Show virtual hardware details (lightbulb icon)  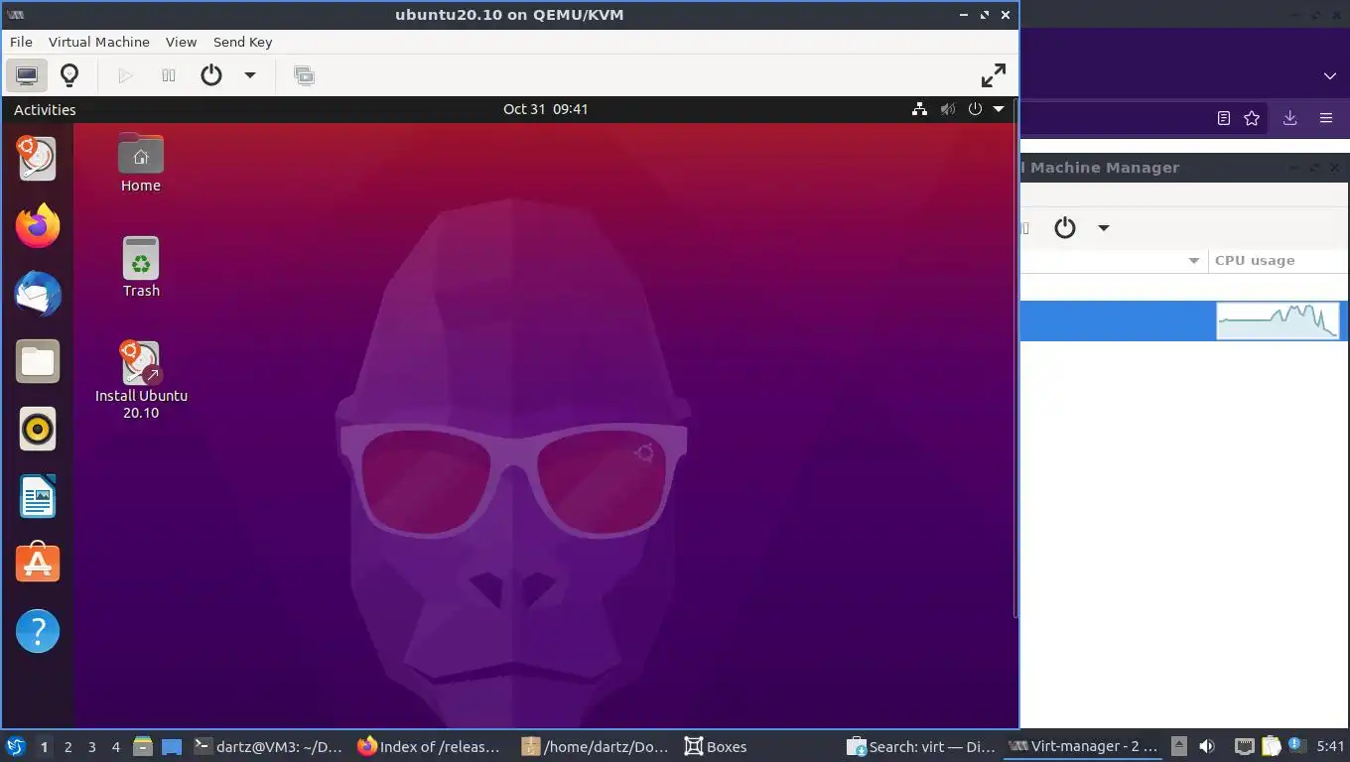[69, 75]
